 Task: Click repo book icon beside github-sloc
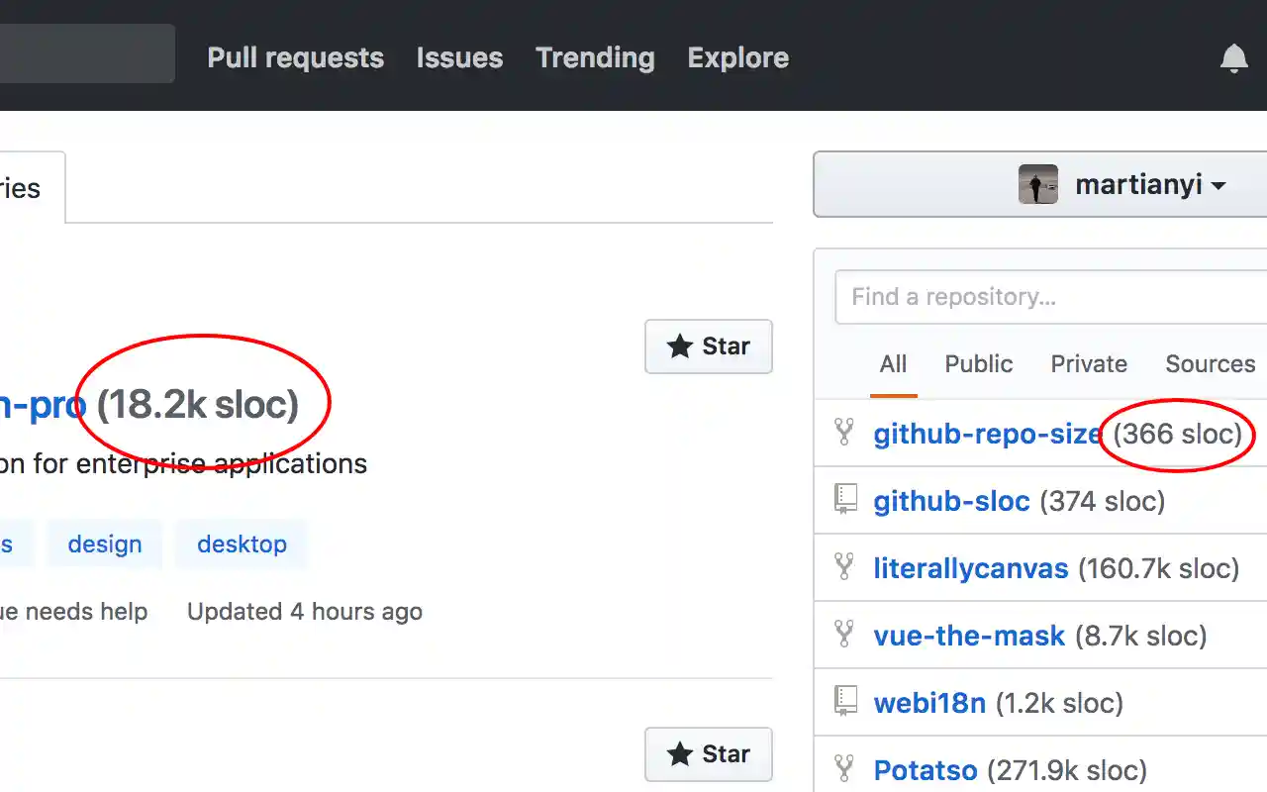point(844,500)
